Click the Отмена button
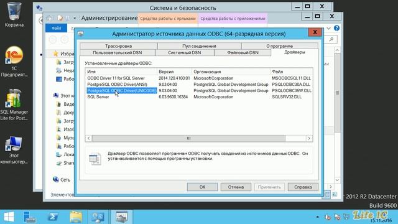Image resolution: width=398 pixels, height=224 pixels. [x=236, y=187]
